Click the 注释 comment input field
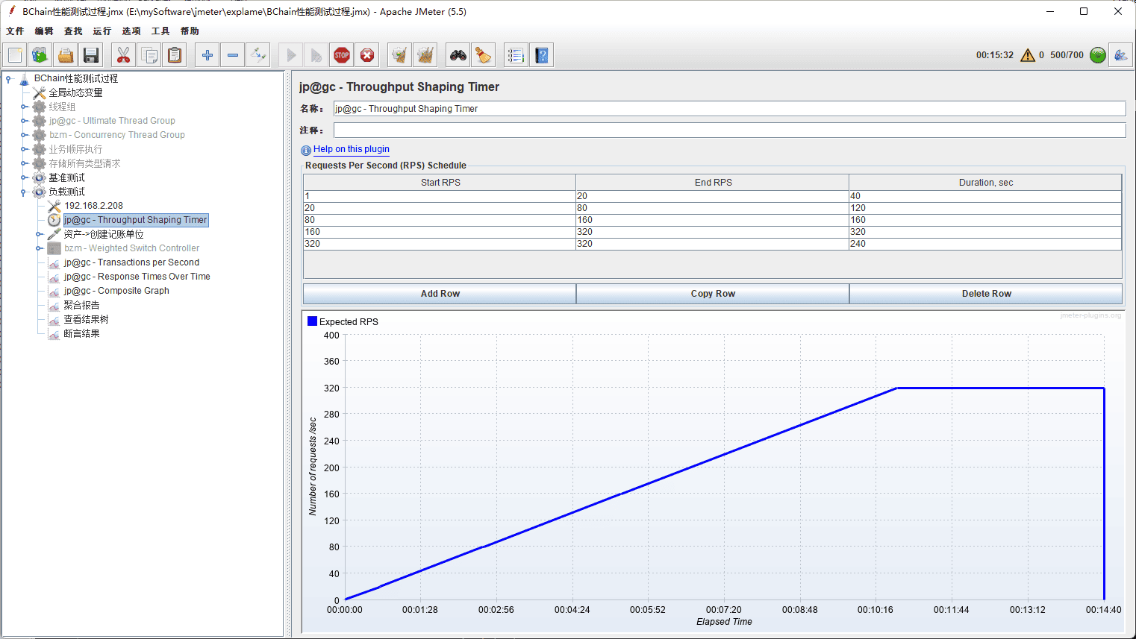This screenshot has width=1136, height=639. (728, 130)
